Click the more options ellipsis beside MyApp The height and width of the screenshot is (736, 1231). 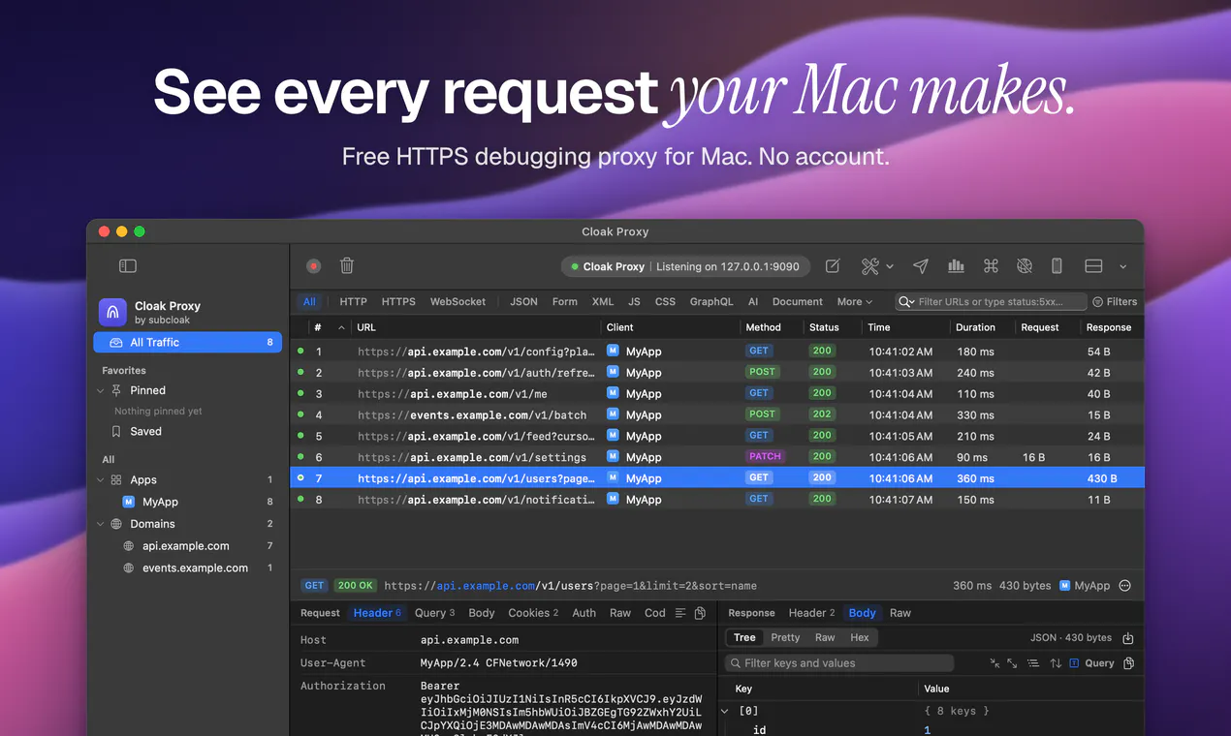tap(1125, 586)
